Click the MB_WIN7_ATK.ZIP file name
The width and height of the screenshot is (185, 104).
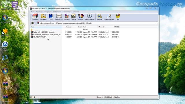pos(39,37)
